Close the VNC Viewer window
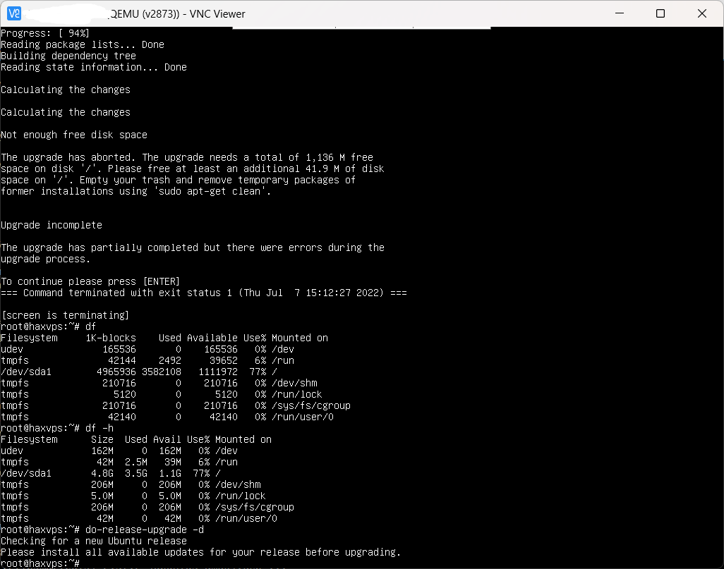724x569 pixels. point(701,13)
